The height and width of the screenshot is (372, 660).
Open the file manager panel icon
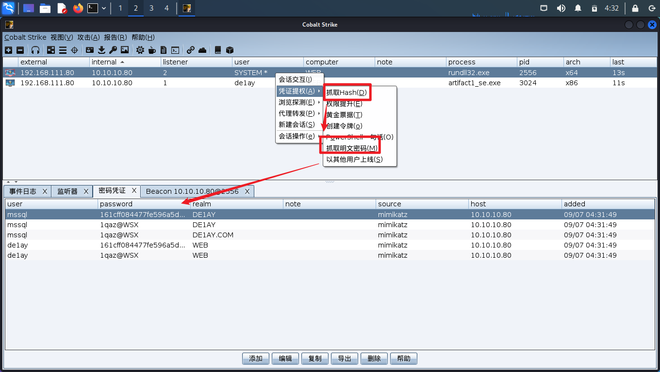tap(45, 8)
